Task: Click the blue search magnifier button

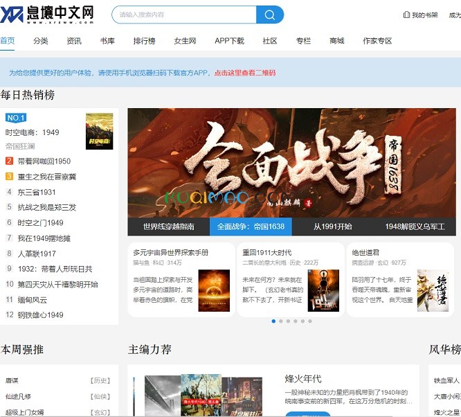Action: coord(269,15)
